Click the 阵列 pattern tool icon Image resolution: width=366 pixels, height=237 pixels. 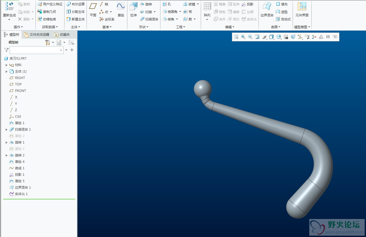[207, 6]
